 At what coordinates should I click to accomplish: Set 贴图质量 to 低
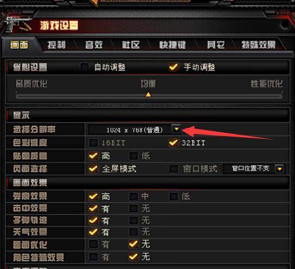[x=134, y=156]
